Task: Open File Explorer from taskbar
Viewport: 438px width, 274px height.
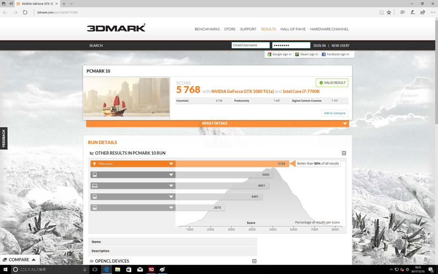Action: coord(118,270)
